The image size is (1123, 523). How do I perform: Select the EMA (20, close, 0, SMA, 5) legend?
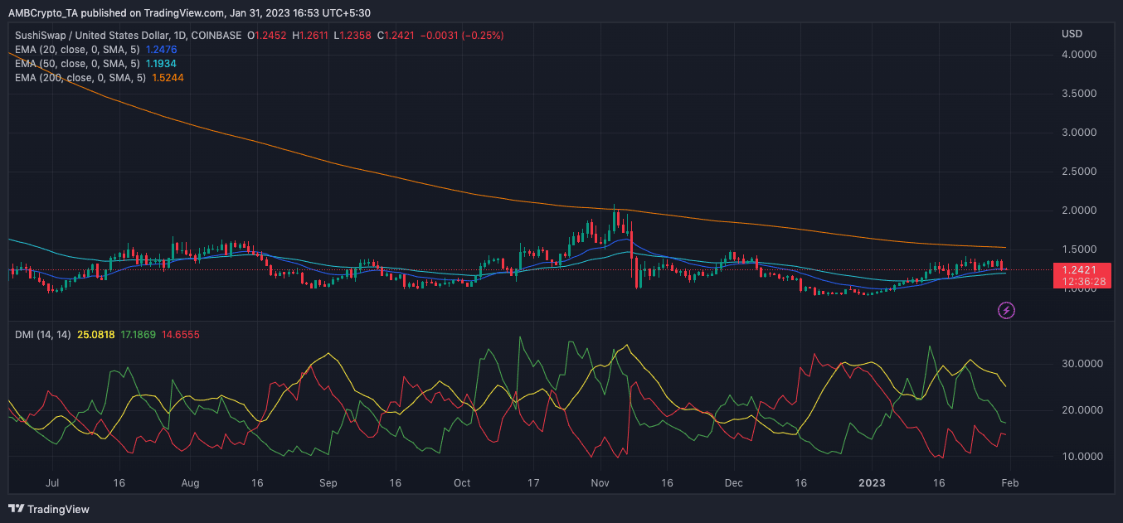click(x=78, y=50)
